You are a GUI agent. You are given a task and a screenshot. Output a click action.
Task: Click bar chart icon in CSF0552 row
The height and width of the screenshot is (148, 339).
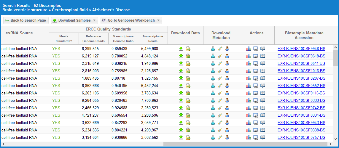pos(249,86)
